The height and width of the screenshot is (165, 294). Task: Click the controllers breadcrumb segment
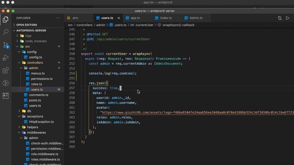coord(85,25)
